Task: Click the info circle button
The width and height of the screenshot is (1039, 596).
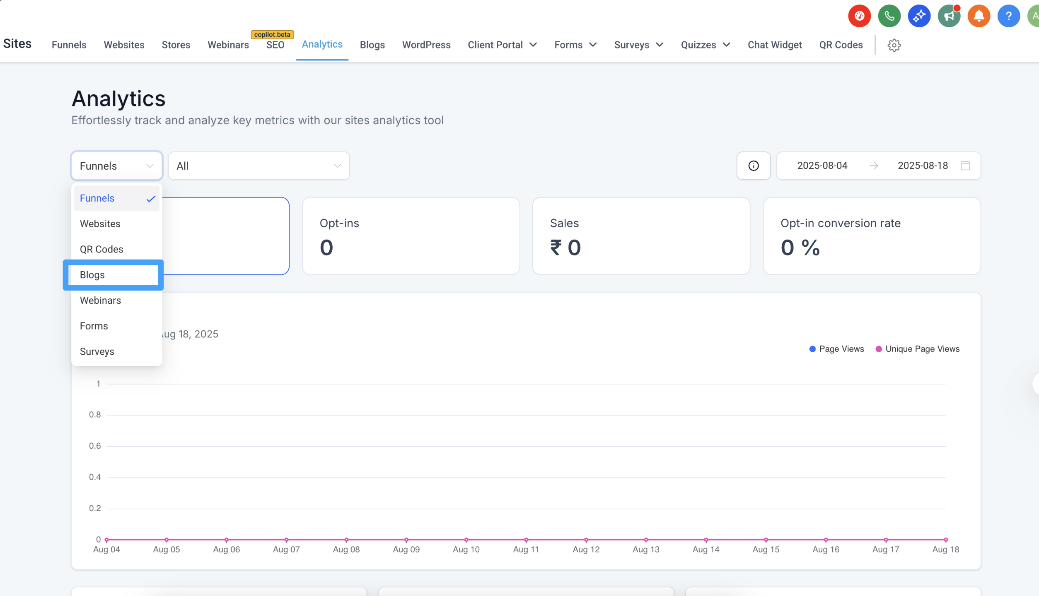Action: point(753,166)
